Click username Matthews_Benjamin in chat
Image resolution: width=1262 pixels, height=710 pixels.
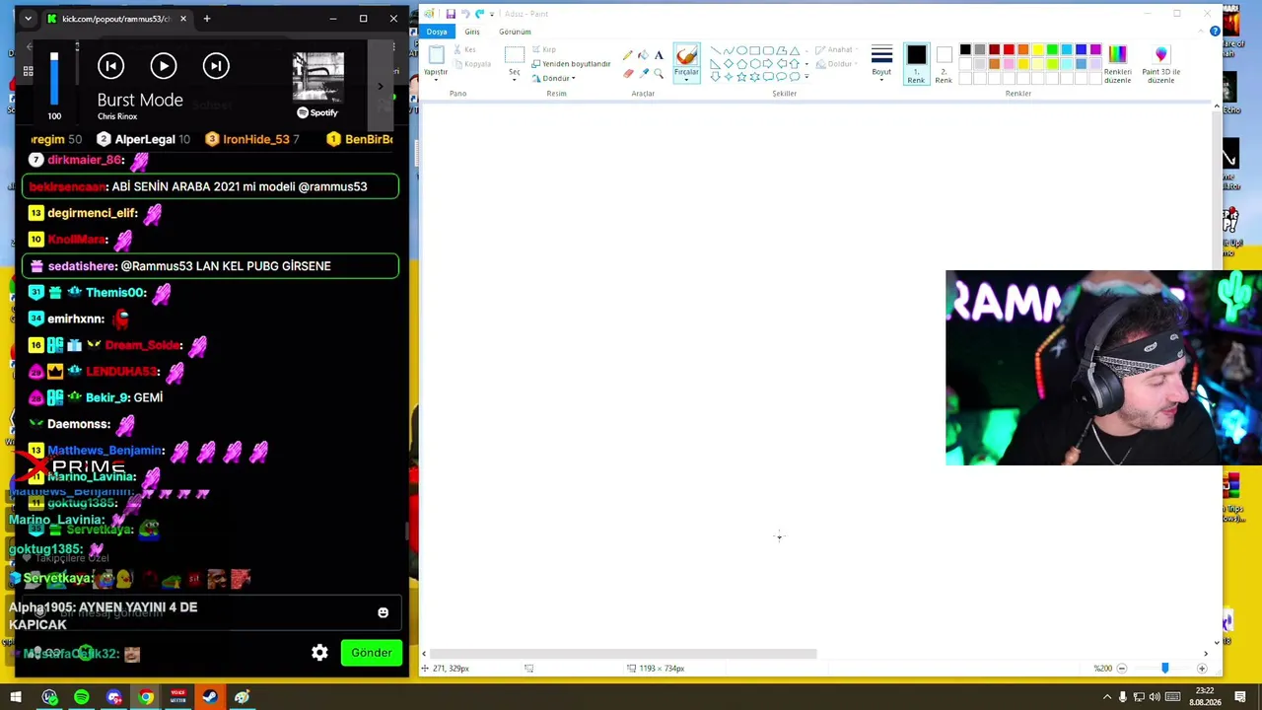[105, 451]
